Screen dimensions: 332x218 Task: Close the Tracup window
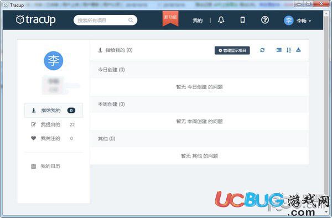(x=321, y=4)
